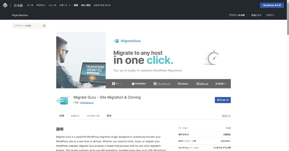Click the 200,000+ install count value

point(226,141)
